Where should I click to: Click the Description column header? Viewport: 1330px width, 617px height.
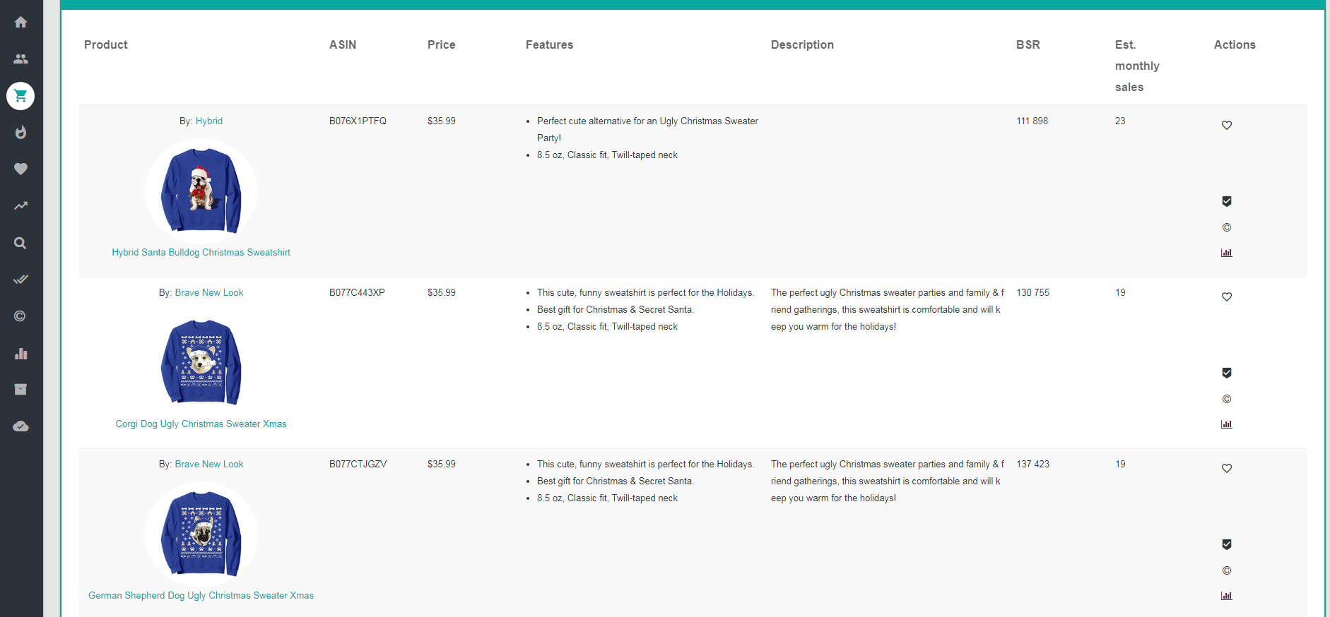tap(803, 44)
